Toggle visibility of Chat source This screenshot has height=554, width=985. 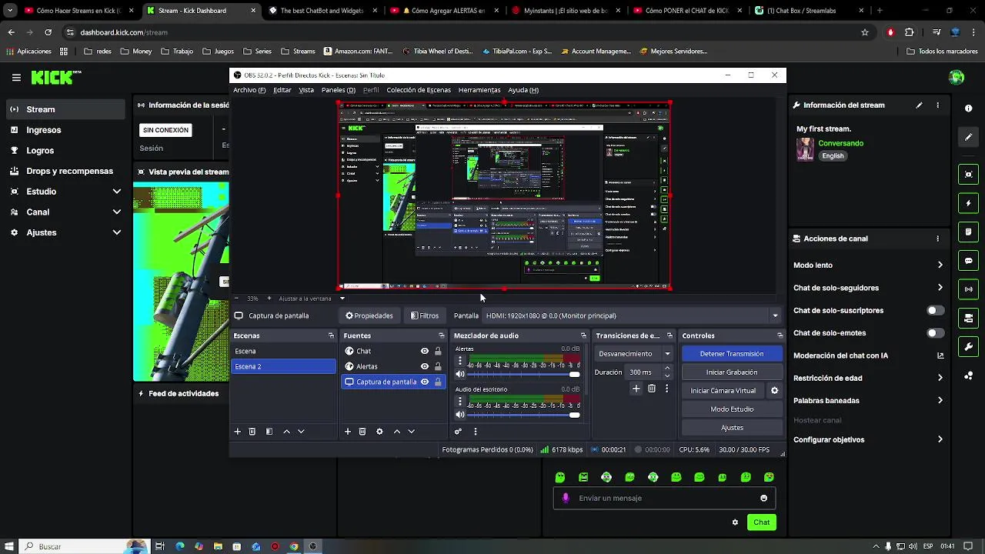[424, 351]
